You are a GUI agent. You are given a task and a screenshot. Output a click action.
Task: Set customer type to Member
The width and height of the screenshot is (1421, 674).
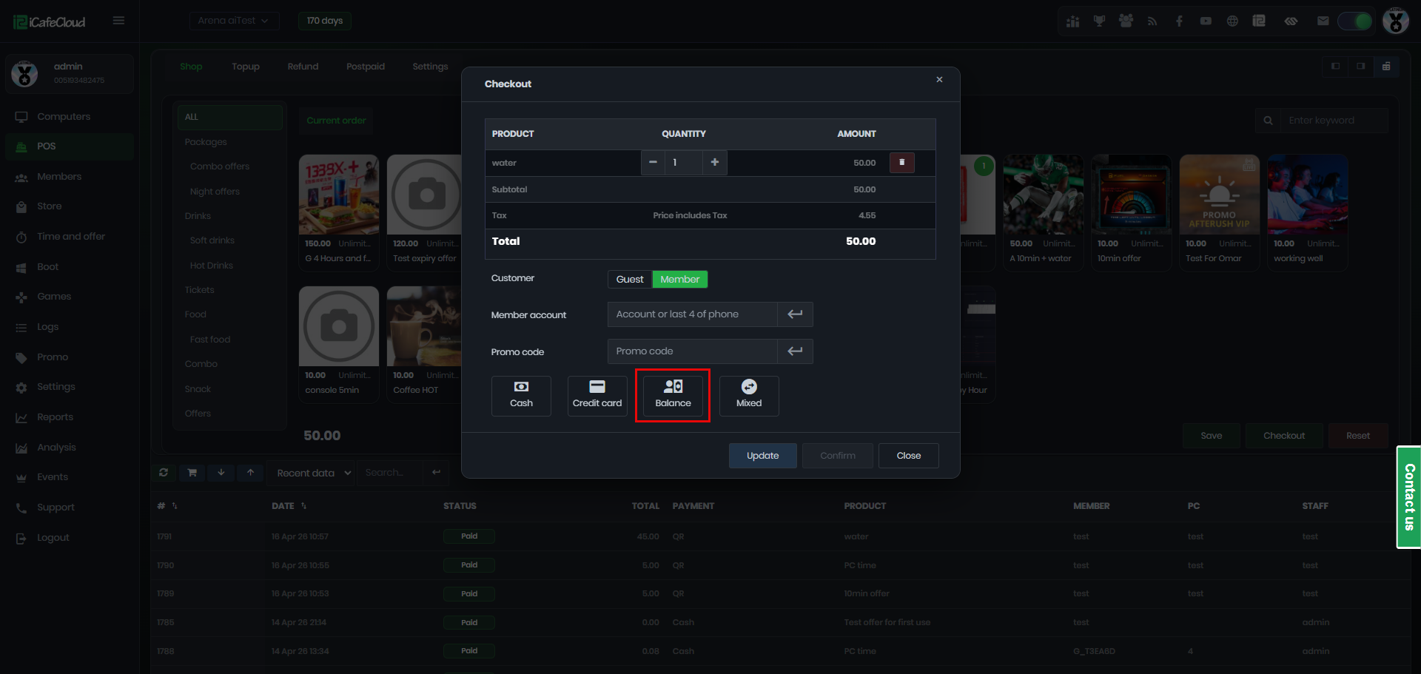point(679,279)
